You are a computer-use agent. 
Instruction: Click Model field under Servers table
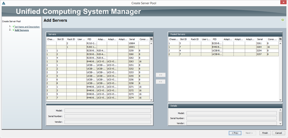point(108,111)
